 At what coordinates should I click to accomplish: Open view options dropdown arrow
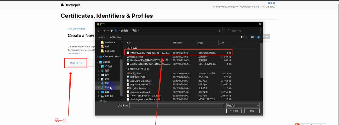pos(246,37)
